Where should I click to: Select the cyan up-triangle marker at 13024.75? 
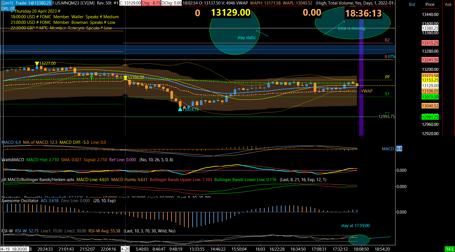(180, 109)
